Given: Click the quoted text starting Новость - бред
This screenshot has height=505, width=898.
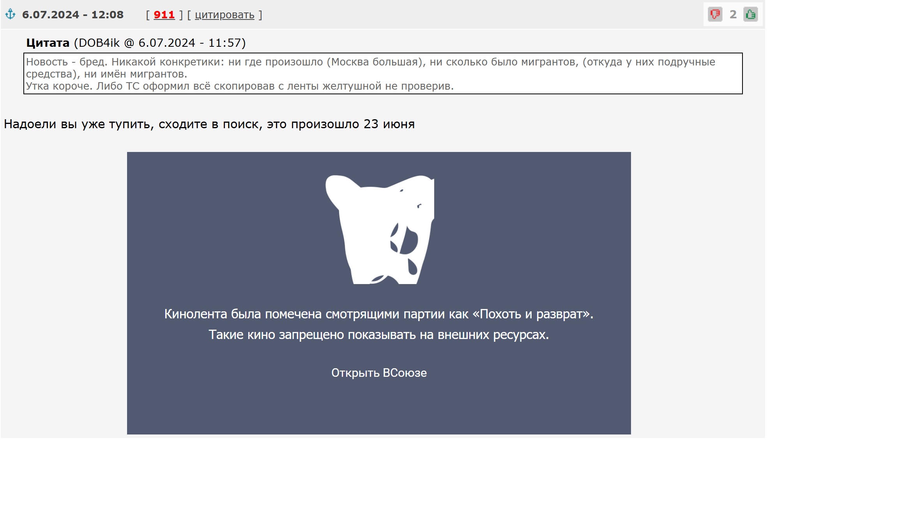Looking at the screenshot, I should 371,68.
